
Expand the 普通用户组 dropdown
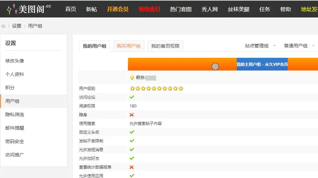299,46
